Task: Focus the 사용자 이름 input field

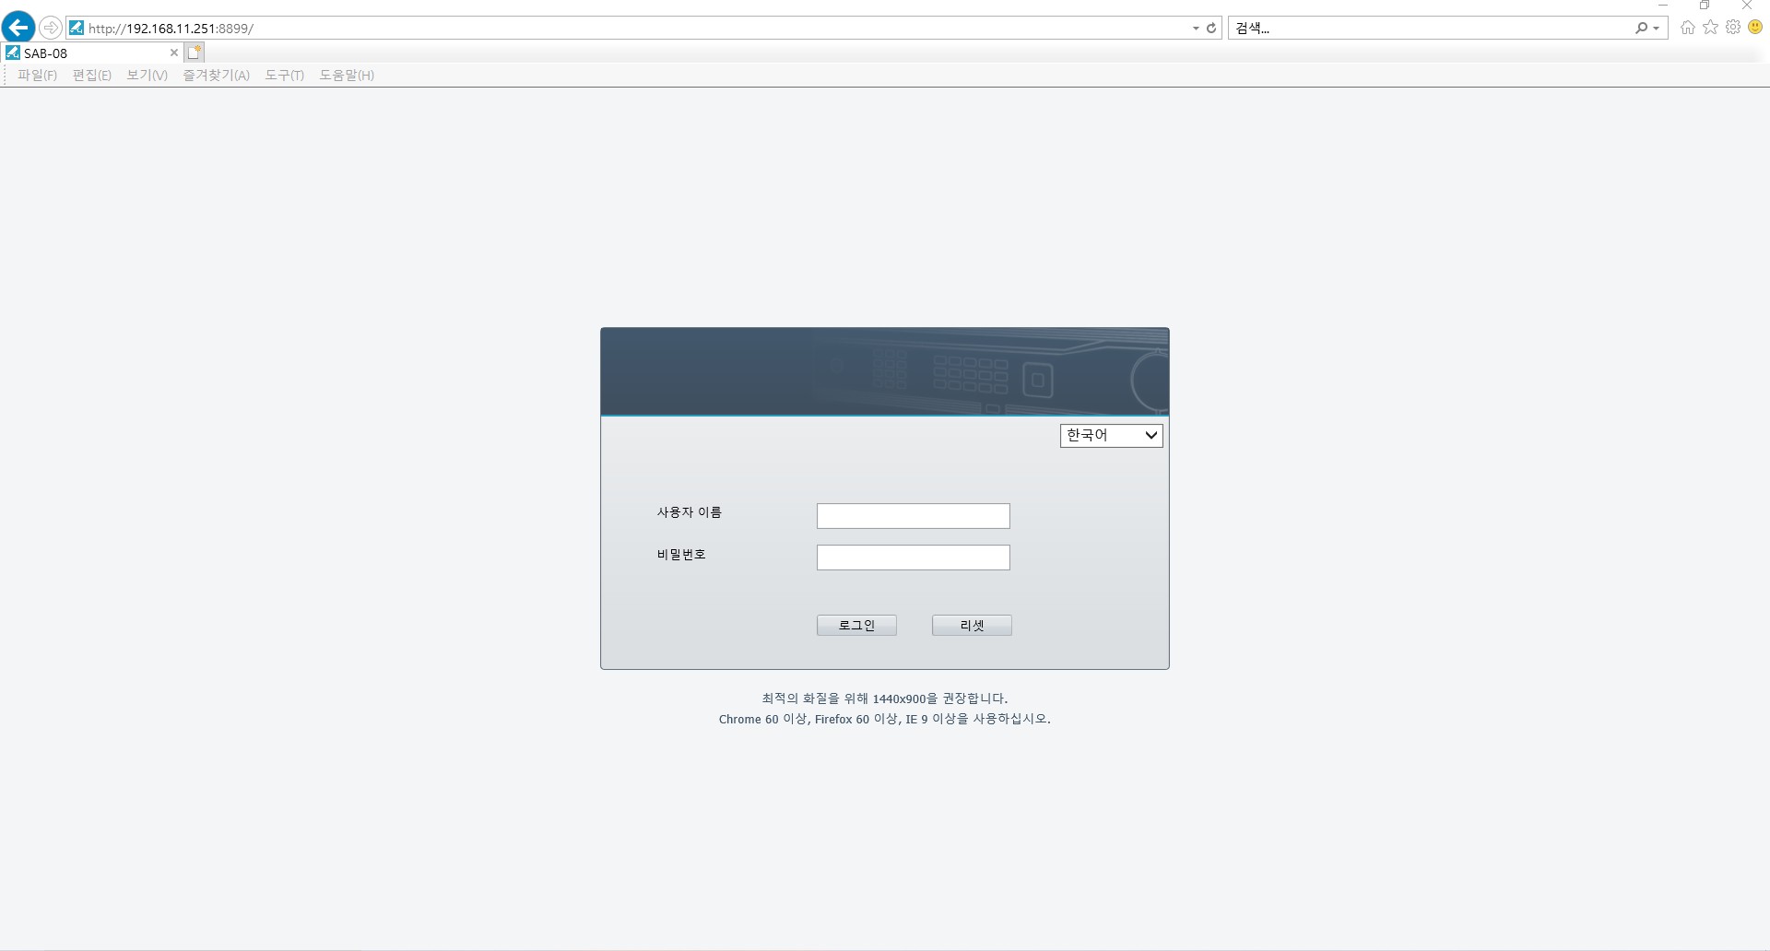Action: click(x=913, y=516)
